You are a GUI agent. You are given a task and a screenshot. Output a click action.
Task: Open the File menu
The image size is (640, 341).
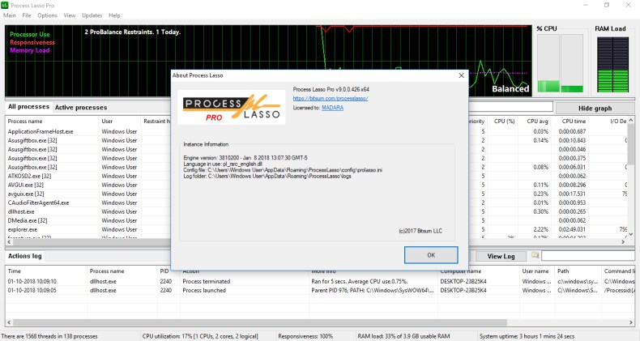coord(27,15)
